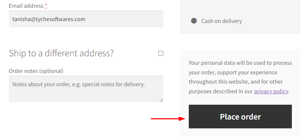Click the red arrow pointing to Place order
The image size is (303, 138).
[x=168, y=119]
